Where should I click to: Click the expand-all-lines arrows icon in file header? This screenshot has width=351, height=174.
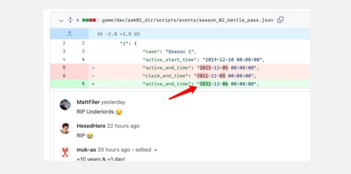coord(70,20)
